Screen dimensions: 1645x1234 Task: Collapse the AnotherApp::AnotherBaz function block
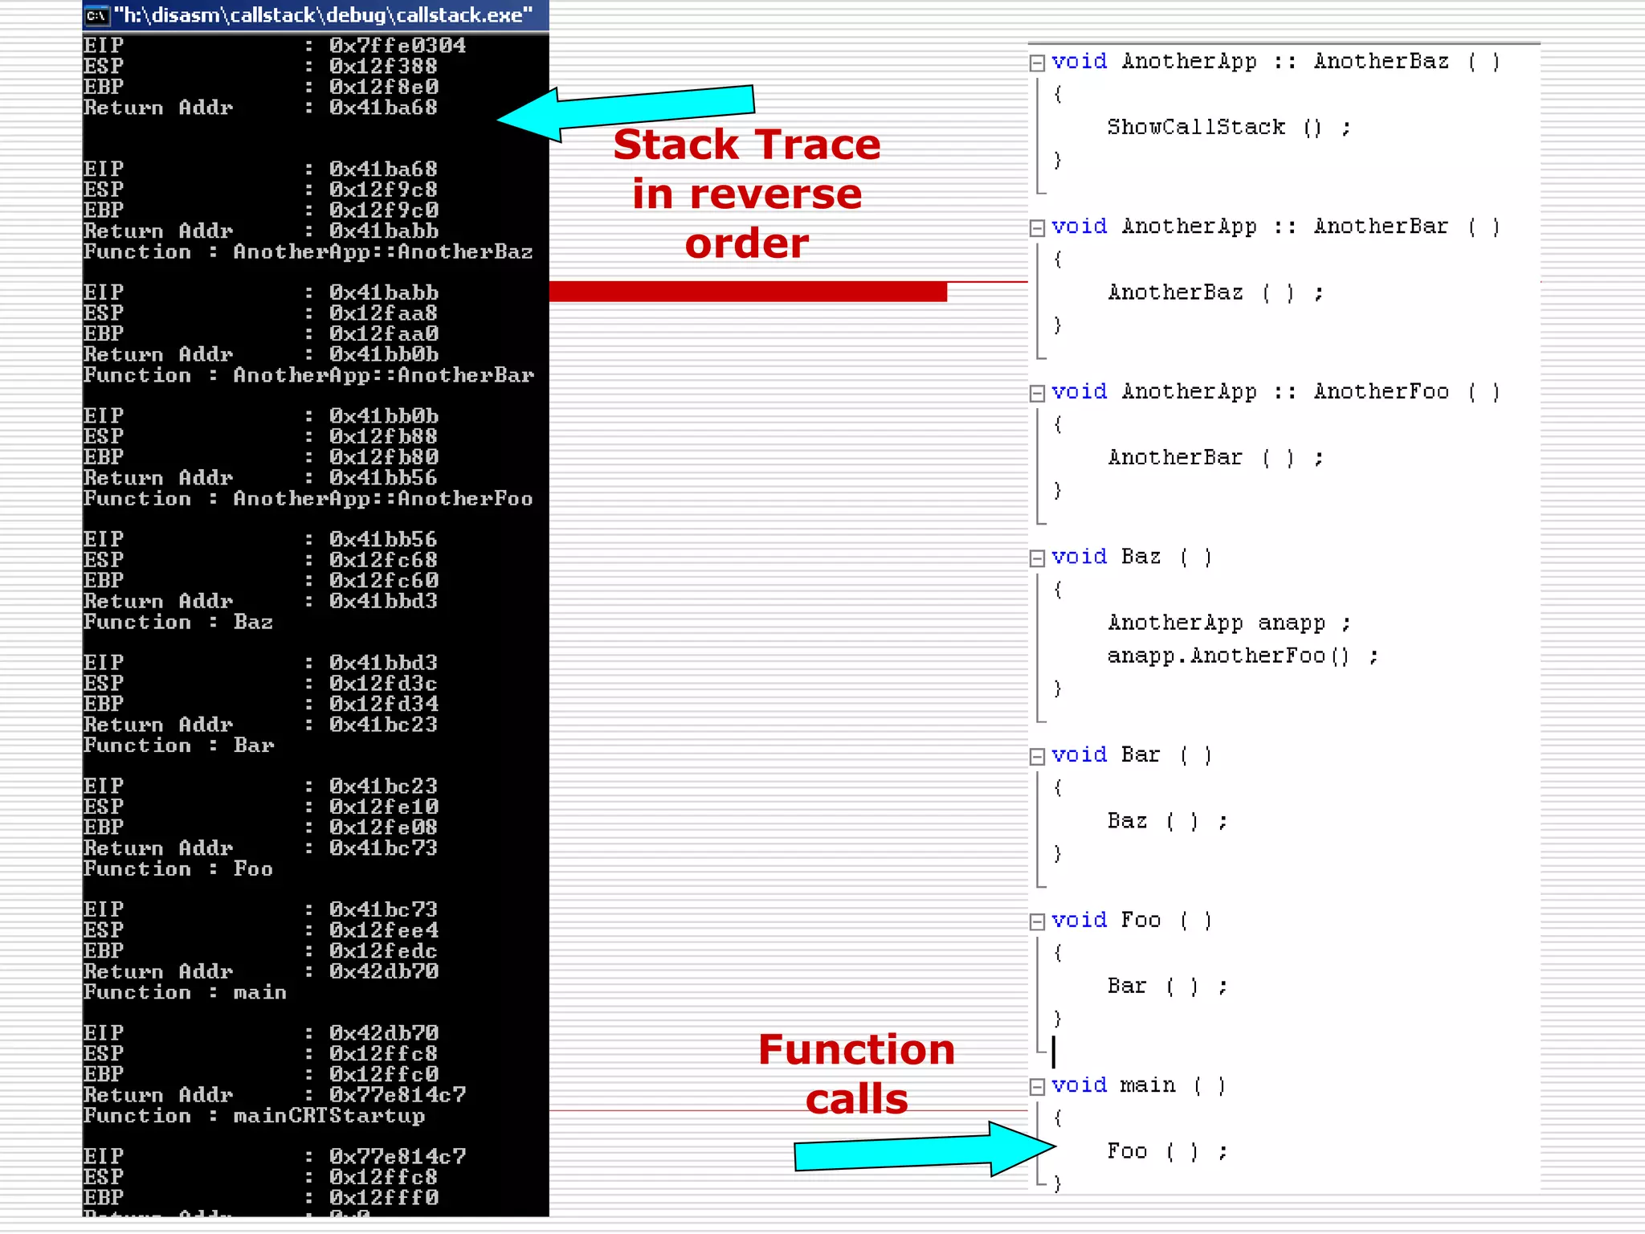(x=1037, y=63)
